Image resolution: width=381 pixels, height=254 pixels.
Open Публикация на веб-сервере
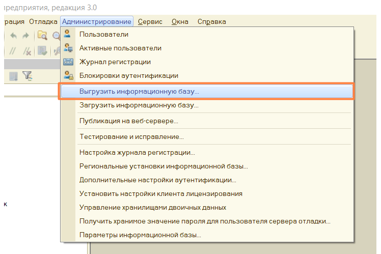coord(207,121)
